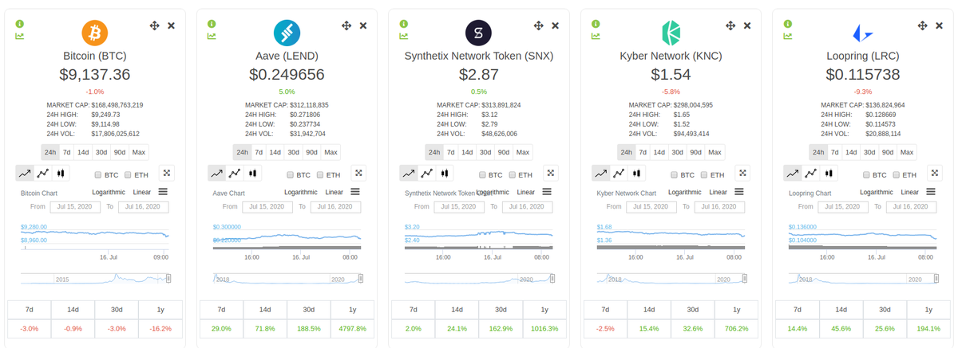
Task: Select the 7d range on Bitcoin card
Action: pos(67,152)
